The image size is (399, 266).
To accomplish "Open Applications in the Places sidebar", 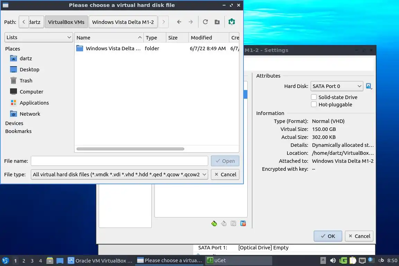I will click(x=29, y=103).
